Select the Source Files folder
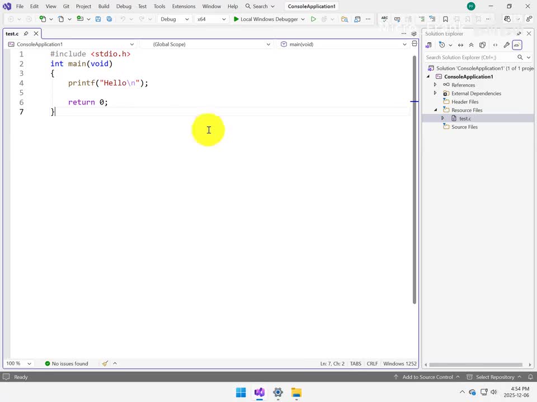The height and width of the screenshot is (402, 537). click(x=464, y=127)
